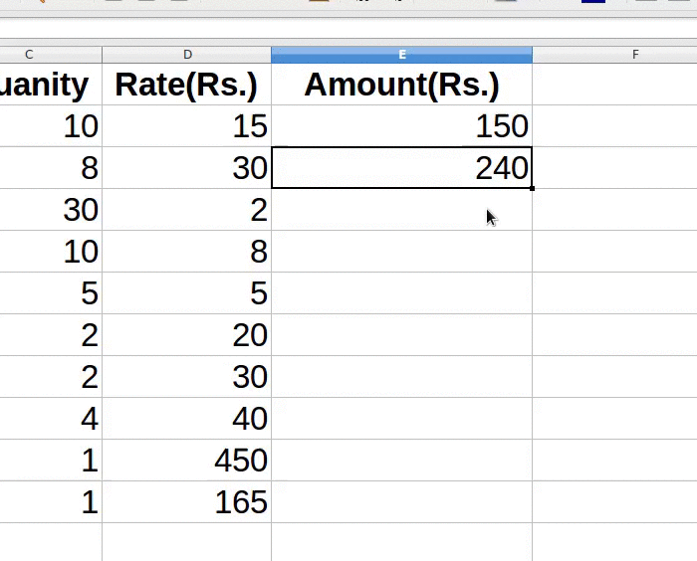Select empty Amount cell beside rate 2
Viewport: 697px width, 561px height.
[x=401, y=210]
